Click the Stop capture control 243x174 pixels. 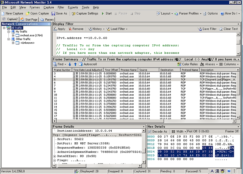[x=135, y=13]
